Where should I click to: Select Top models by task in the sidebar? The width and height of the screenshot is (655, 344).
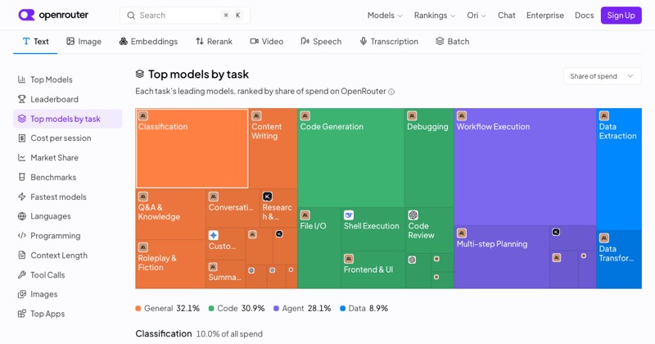coord(68,119)
